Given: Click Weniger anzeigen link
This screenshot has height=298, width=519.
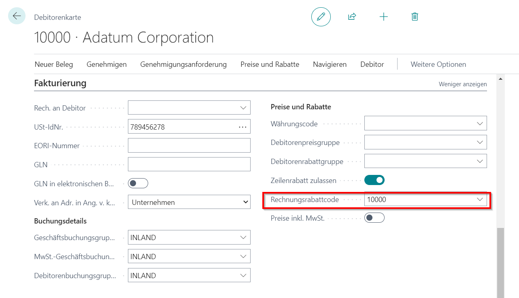Looking at the screenshot, I should click(463, 84).
